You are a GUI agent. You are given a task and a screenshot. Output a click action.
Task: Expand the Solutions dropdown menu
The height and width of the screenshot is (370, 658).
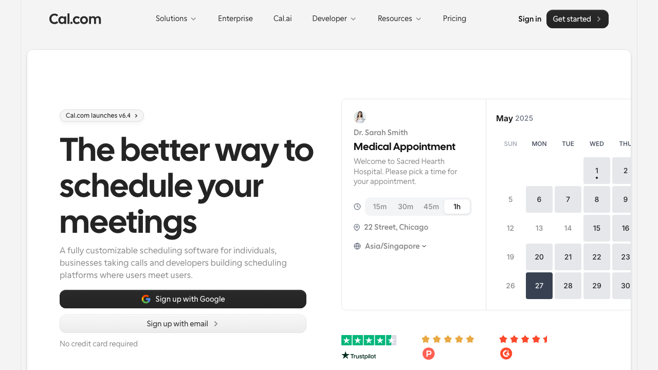176,18
